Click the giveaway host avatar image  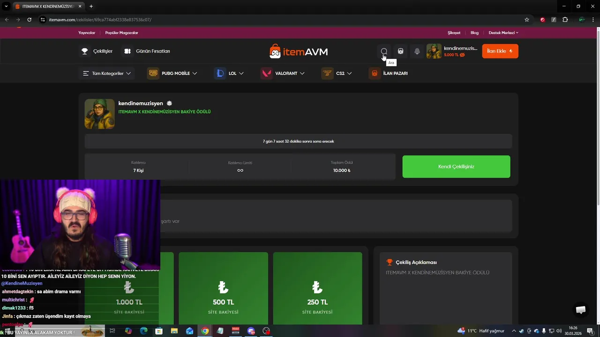click(x=99, y=114)
